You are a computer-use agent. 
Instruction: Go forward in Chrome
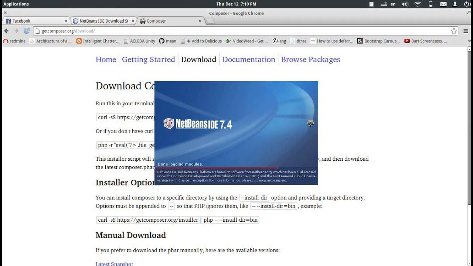coord(16,31)
